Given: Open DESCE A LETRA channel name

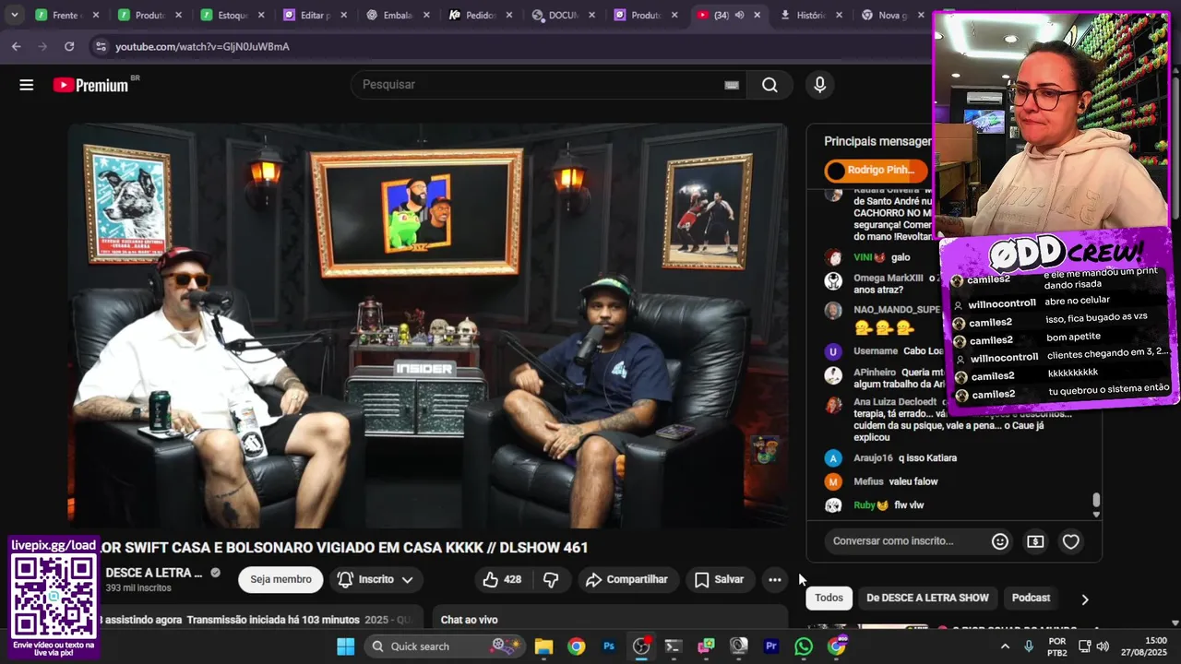Looking at the screenshot, I should click(153, 573).
